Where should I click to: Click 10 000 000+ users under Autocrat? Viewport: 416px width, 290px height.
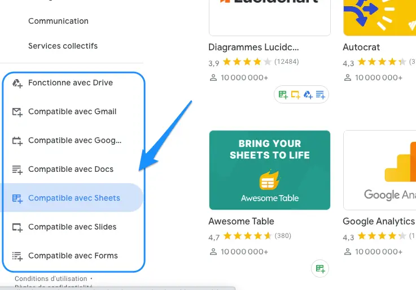click(379, 77)
